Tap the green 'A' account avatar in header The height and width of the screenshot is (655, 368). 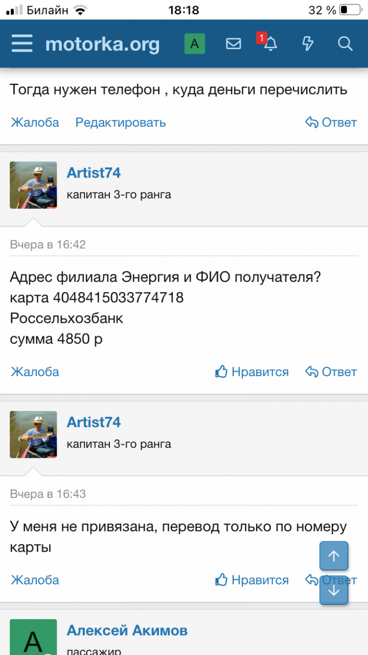tap(195, 44)
